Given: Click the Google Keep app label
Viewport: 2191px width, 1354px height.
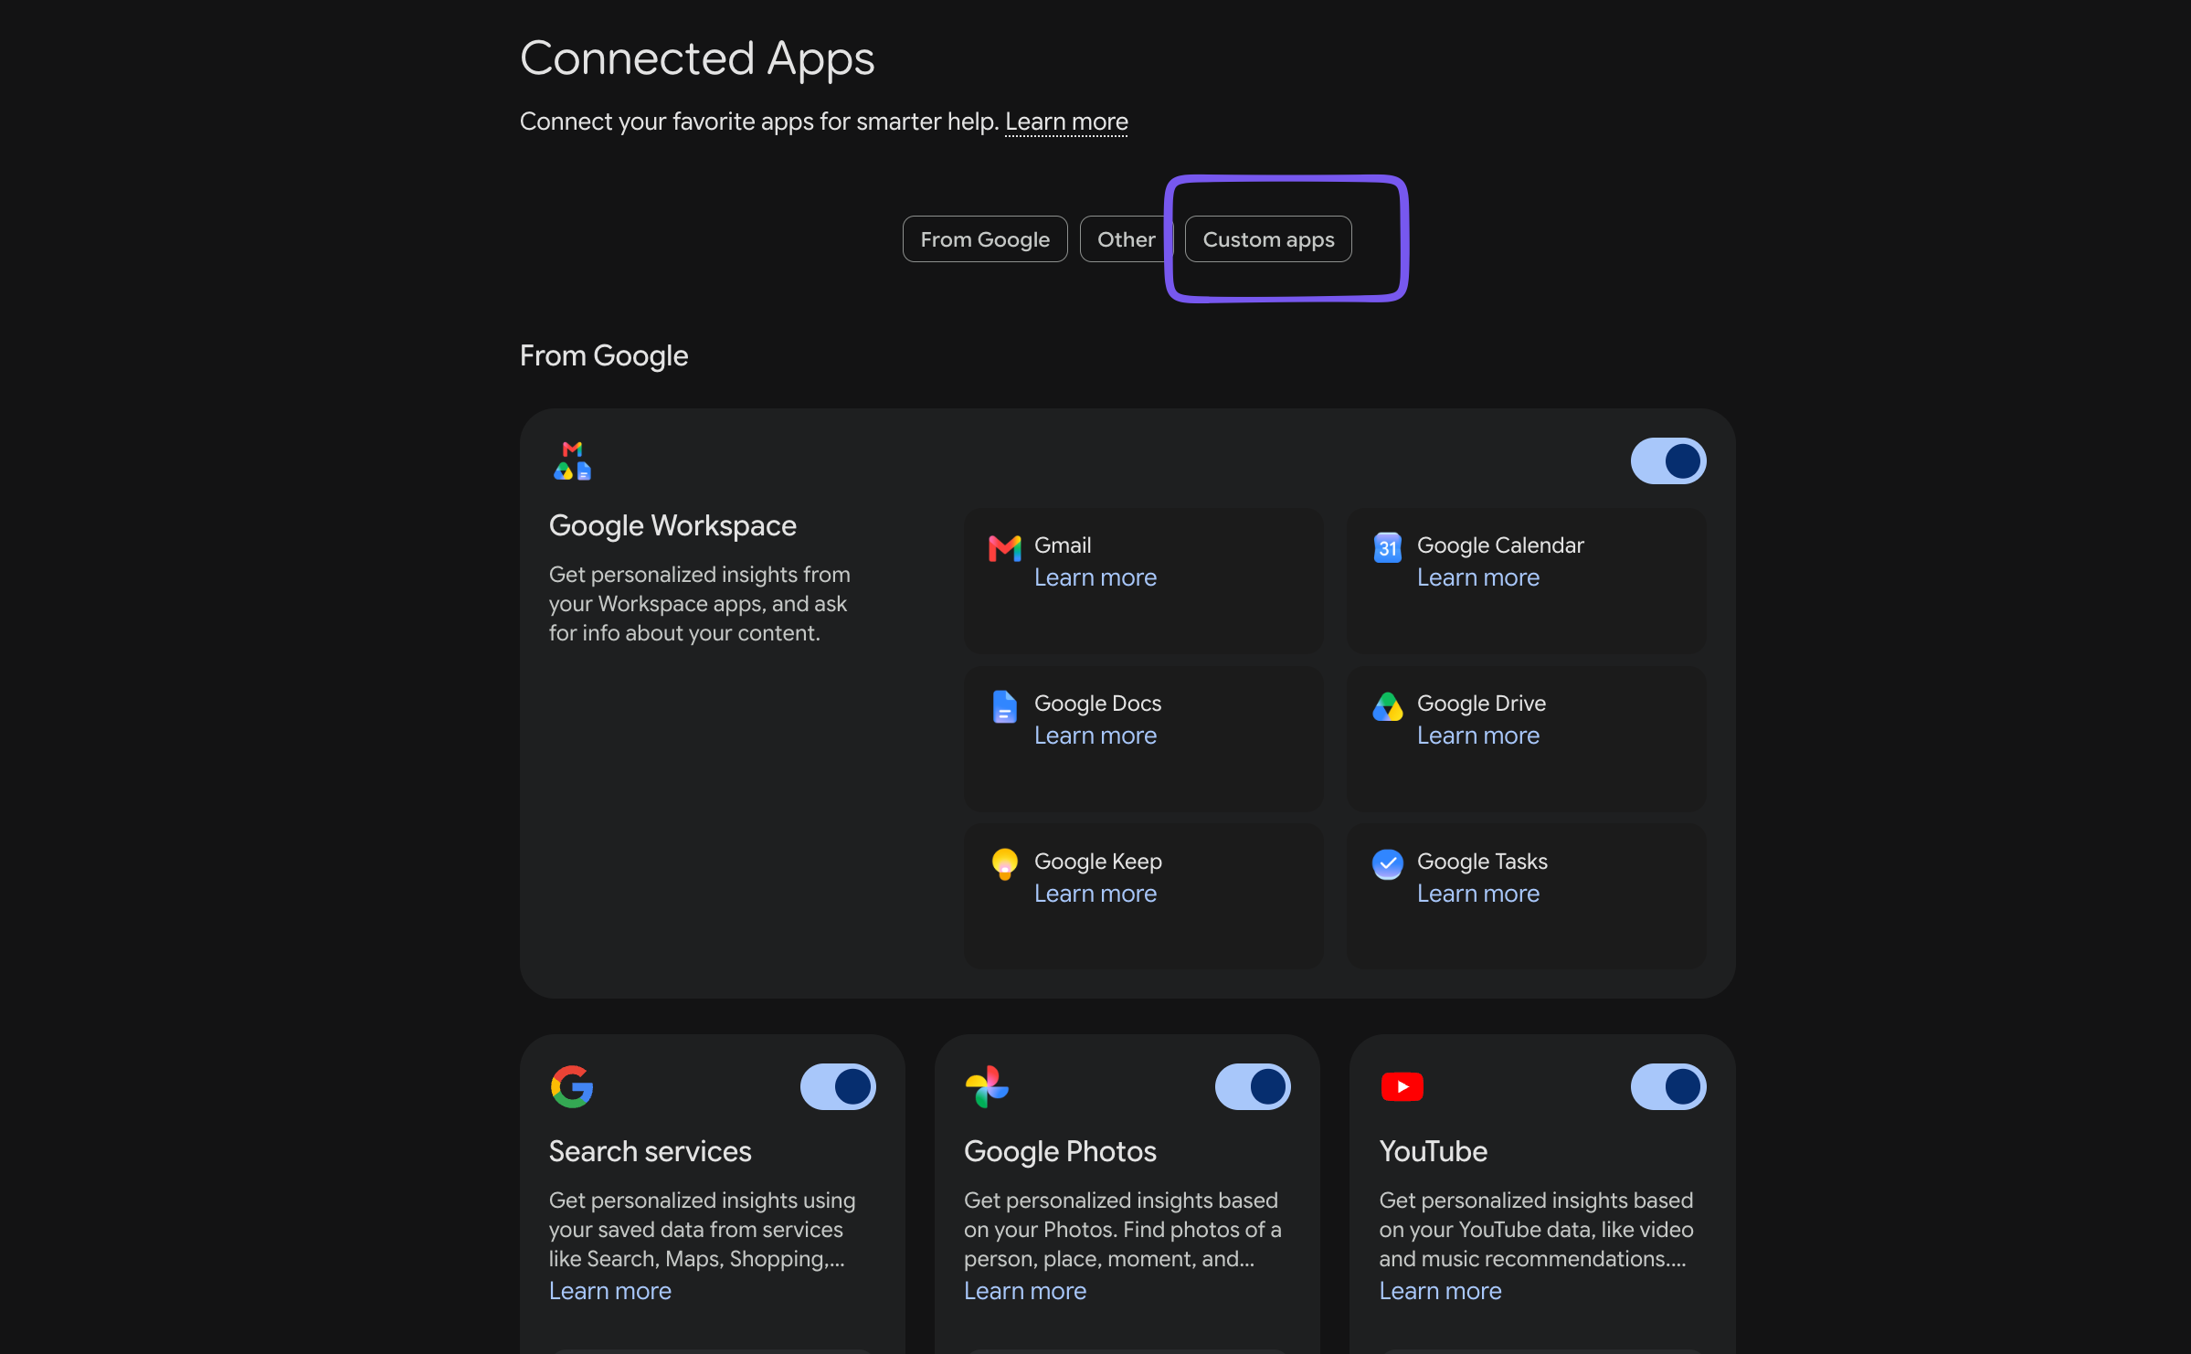Looking at the screenshot, I should 1098,862.
